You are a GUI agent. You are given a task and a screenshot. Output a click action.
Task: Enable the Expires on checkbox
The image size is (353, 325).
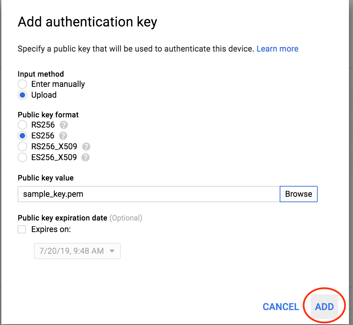[22, 229]
